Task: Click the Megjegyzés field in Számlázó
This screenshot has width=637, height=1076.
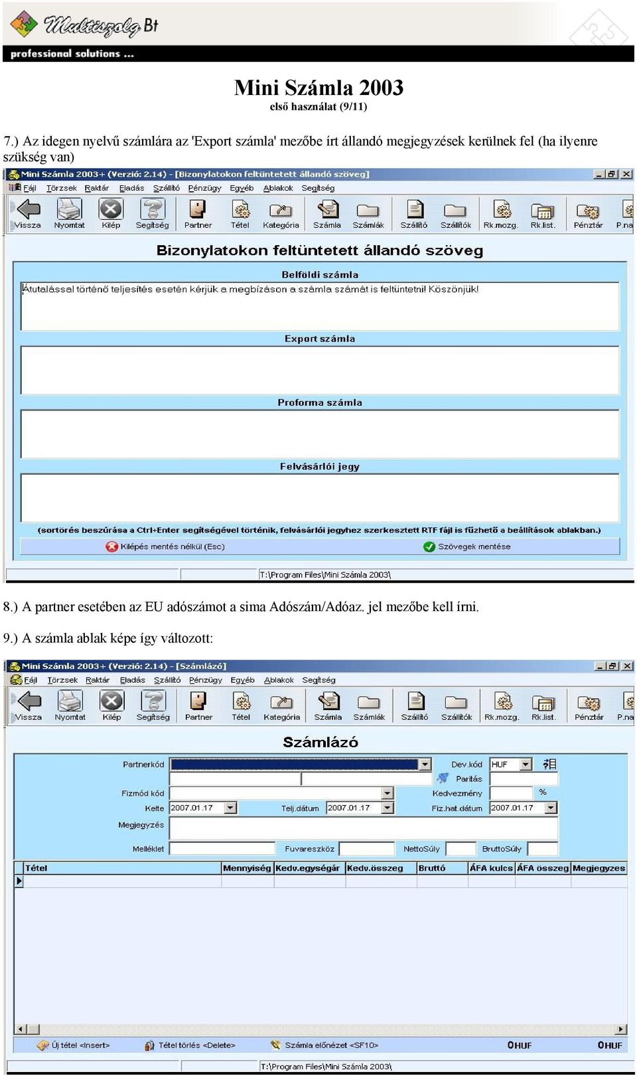Action: [x=364, y=828]
